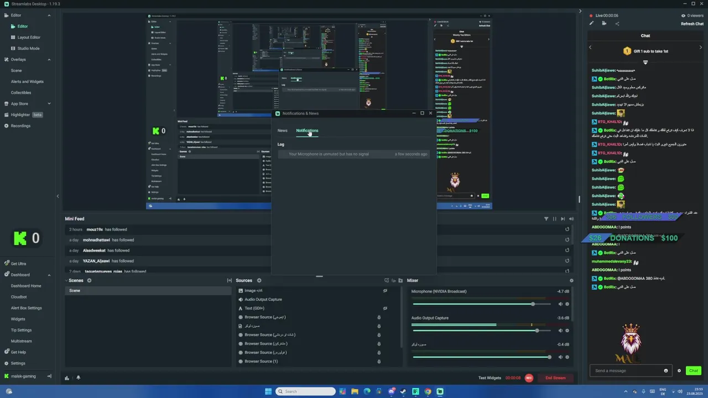This screenshot has height=398, width=708.
Task: Click Test Widgets button
Action: [490, 378]
